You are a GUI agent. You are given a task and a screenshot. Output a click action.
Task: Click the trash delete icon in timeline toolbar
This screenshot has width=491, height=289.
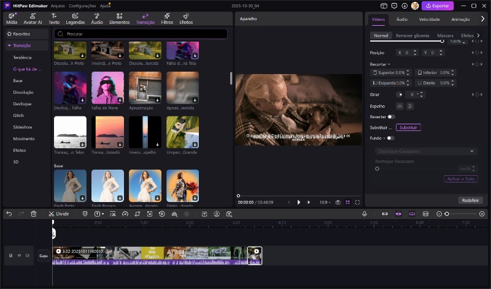click(x=34, y=214)
